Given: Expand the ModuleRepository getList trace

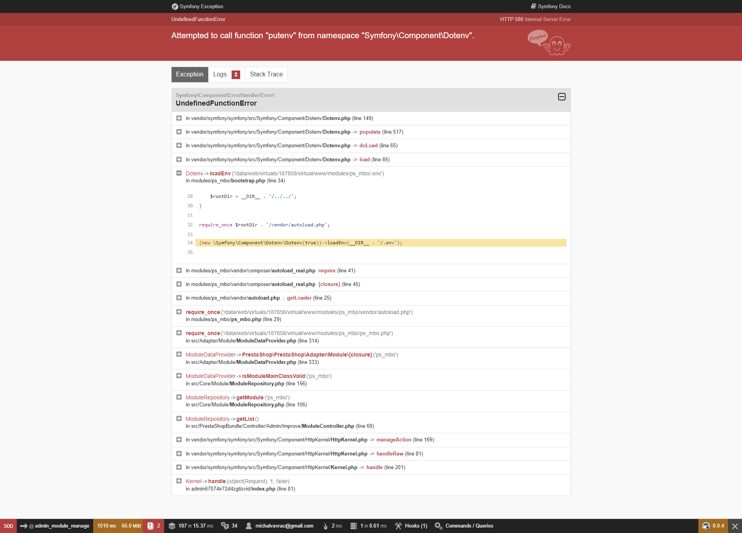Looking at the screenshot, I should [179, 418].
